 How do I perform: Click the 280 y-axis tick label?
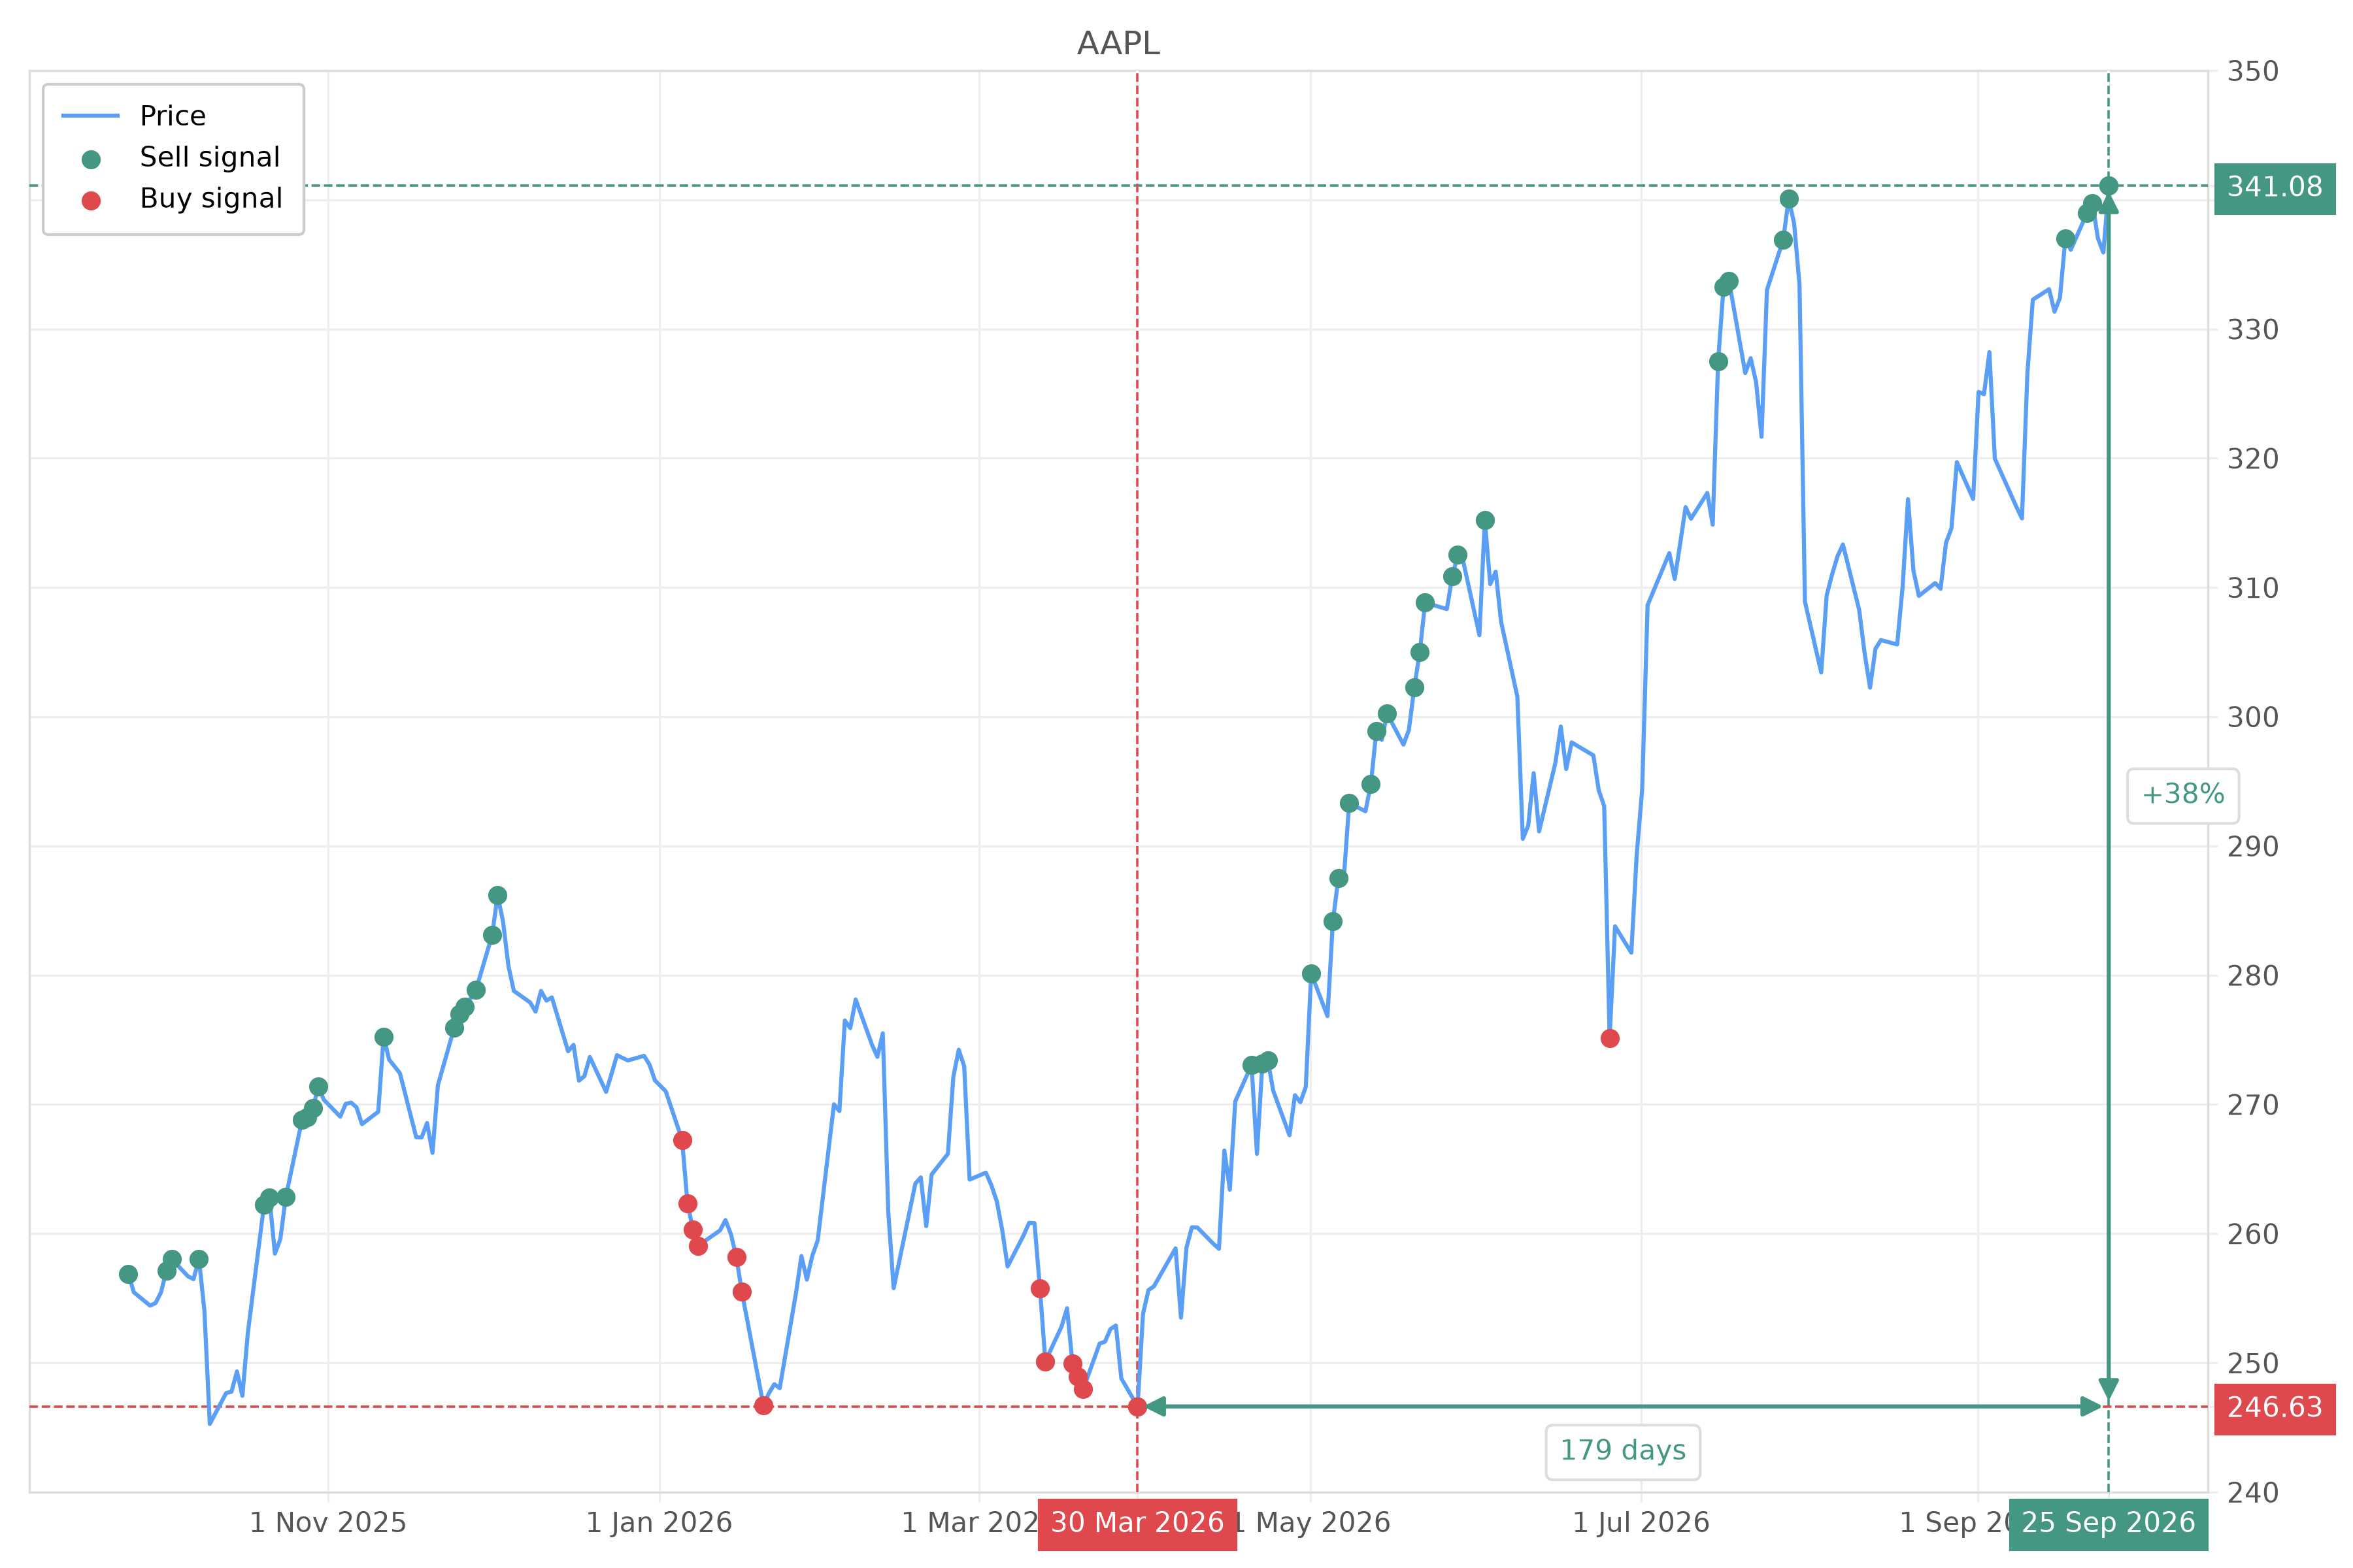point(2253,976)
